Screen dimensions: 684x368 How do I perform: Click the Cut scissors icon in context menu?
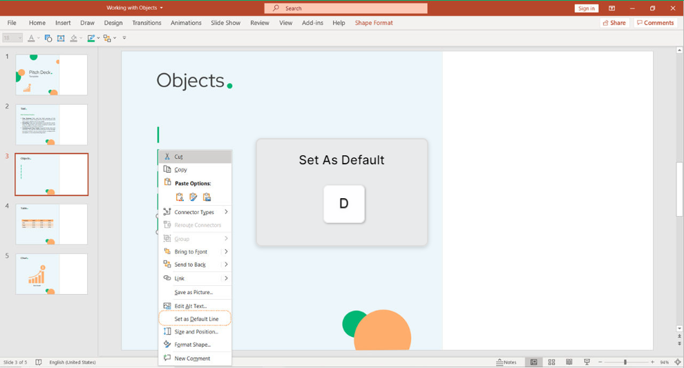coord(167,157)
